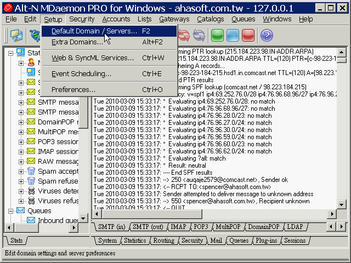The height and width of the screenshot is (263, 351).
Task: Click the computer monitor toolbar icon
Action: click(16, 36)
